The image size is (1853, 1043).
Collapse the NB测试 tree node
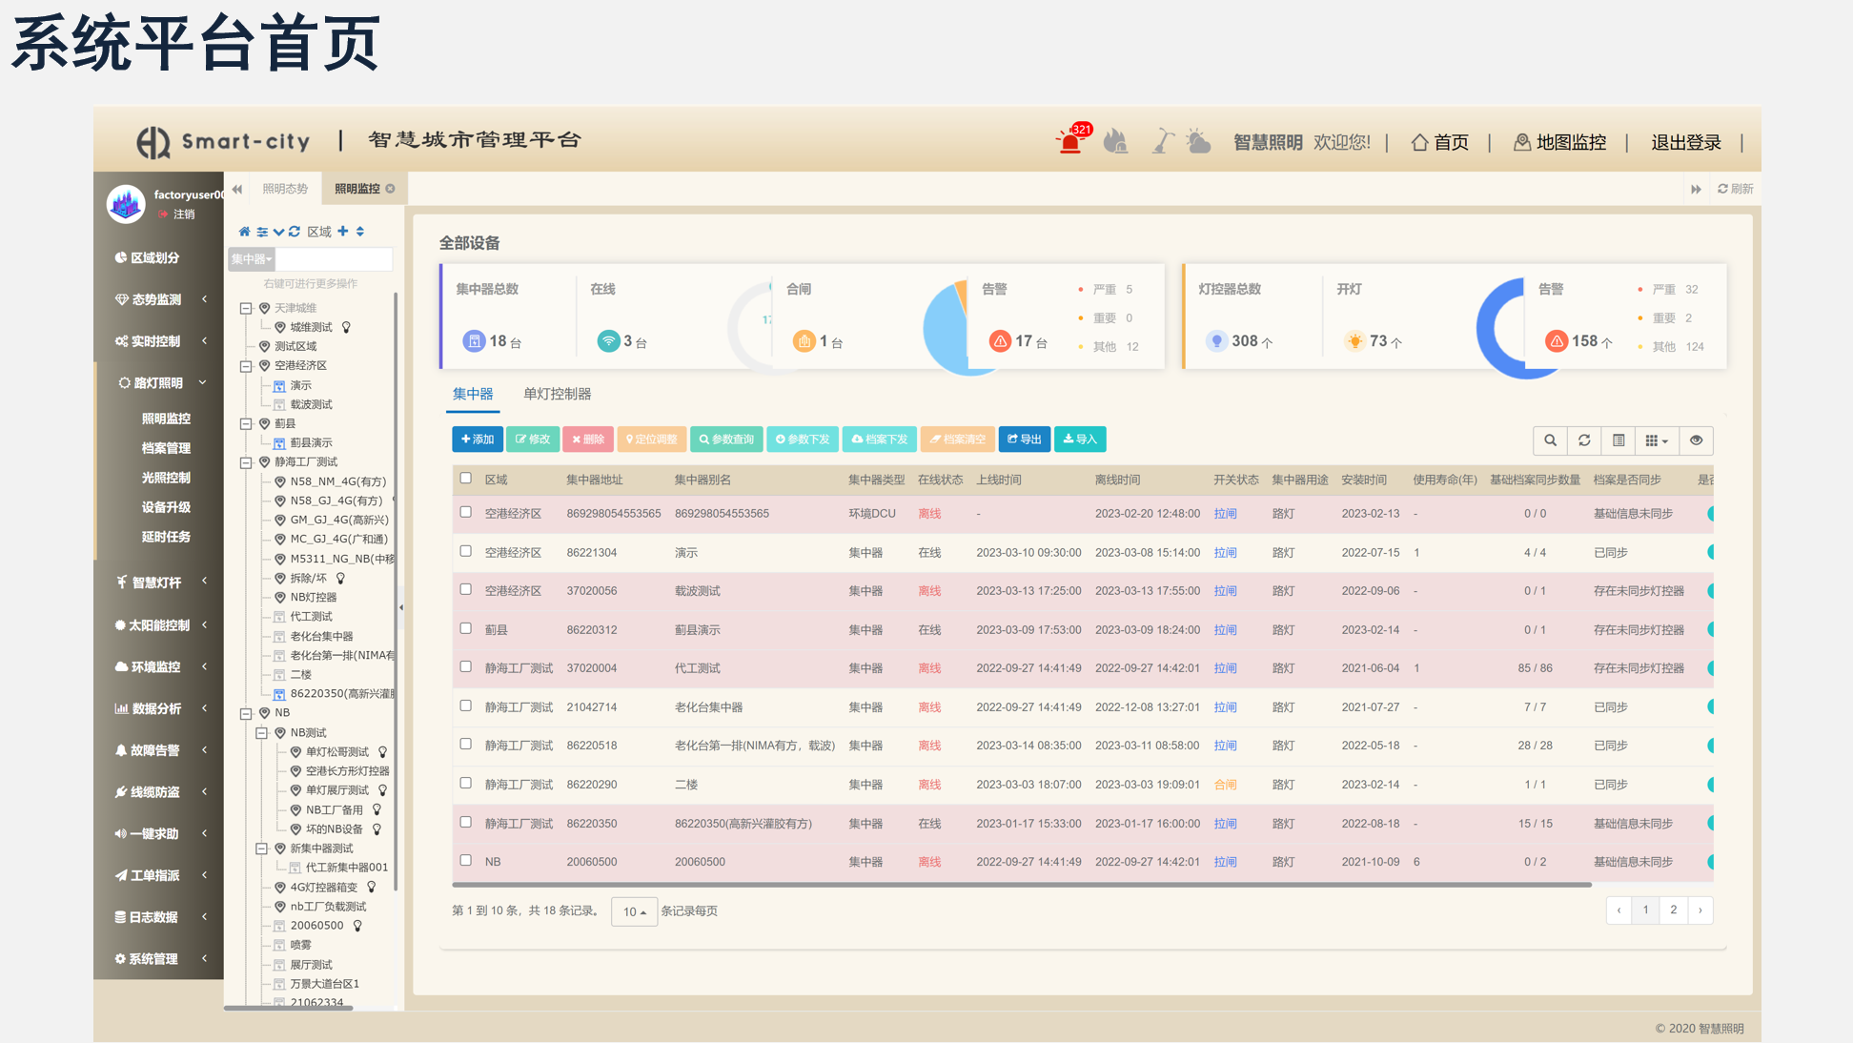pos(261,733)
